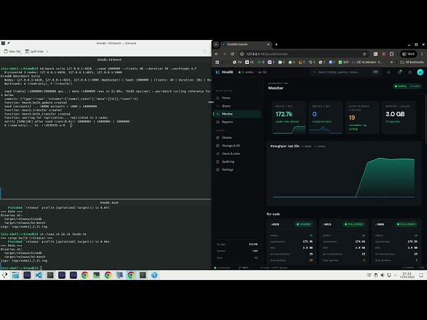Open Query page in sidebar
This screenshot has height=320, width=427.
click(237, 106)
